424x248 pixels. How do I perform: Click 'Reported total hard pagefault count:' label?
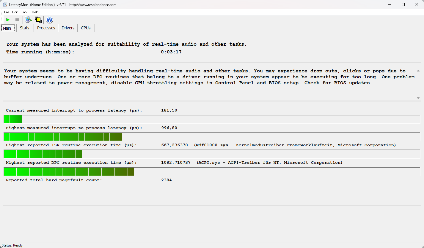[54, 180]
